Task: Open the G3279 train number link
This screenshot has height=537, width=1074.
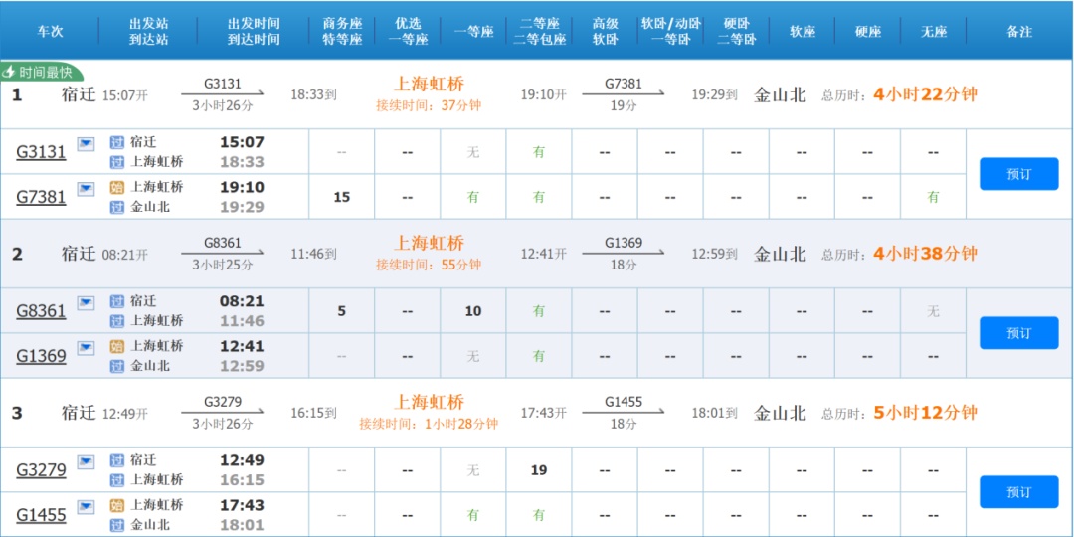Action: (41, 470)
